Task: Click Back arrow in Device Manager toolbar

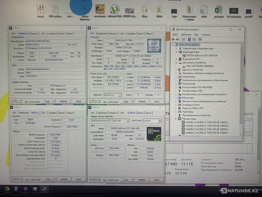Action: [173, 39]
